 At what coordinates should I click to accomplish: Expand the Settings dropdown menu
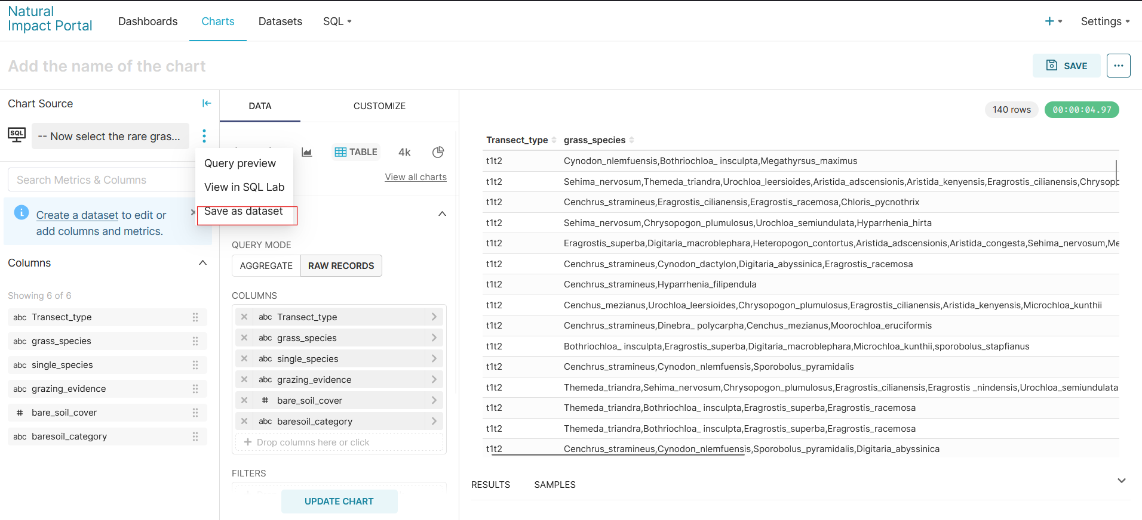1105,21
